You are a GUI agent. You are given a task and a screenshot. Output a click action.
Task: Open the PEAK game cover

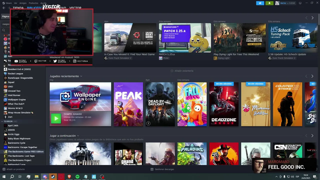[x=128, y=104]
